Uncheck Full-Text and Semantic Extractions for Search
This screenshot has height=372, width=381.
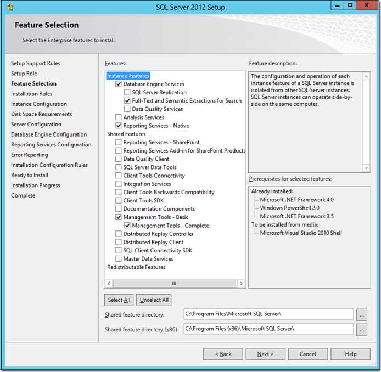[x=127, y=100]
